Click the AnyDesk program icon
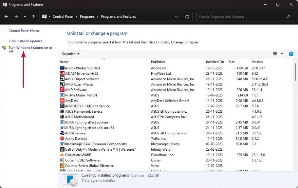 [62, 101]
